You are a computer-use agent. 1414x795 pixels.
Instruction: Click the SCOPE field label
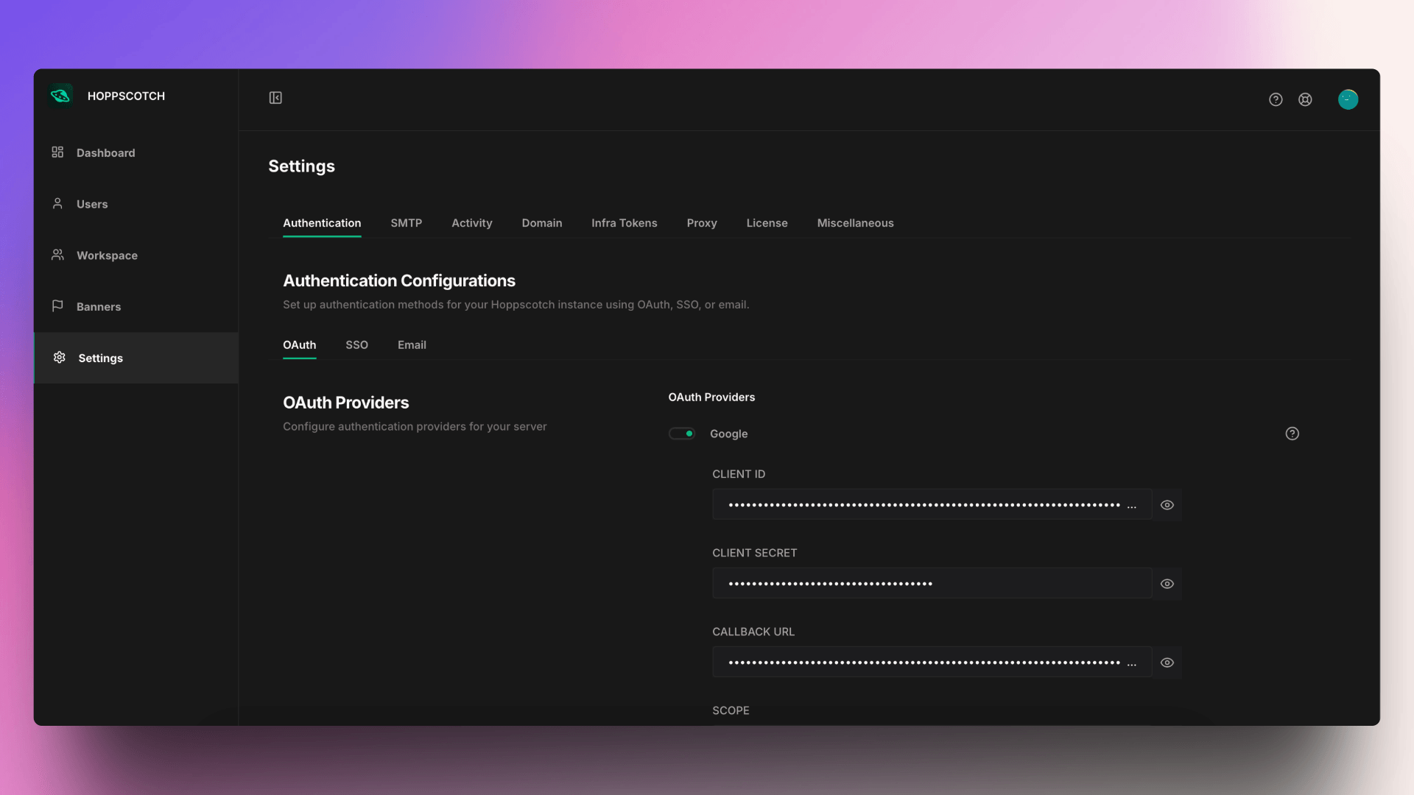(x=731, y=710)
